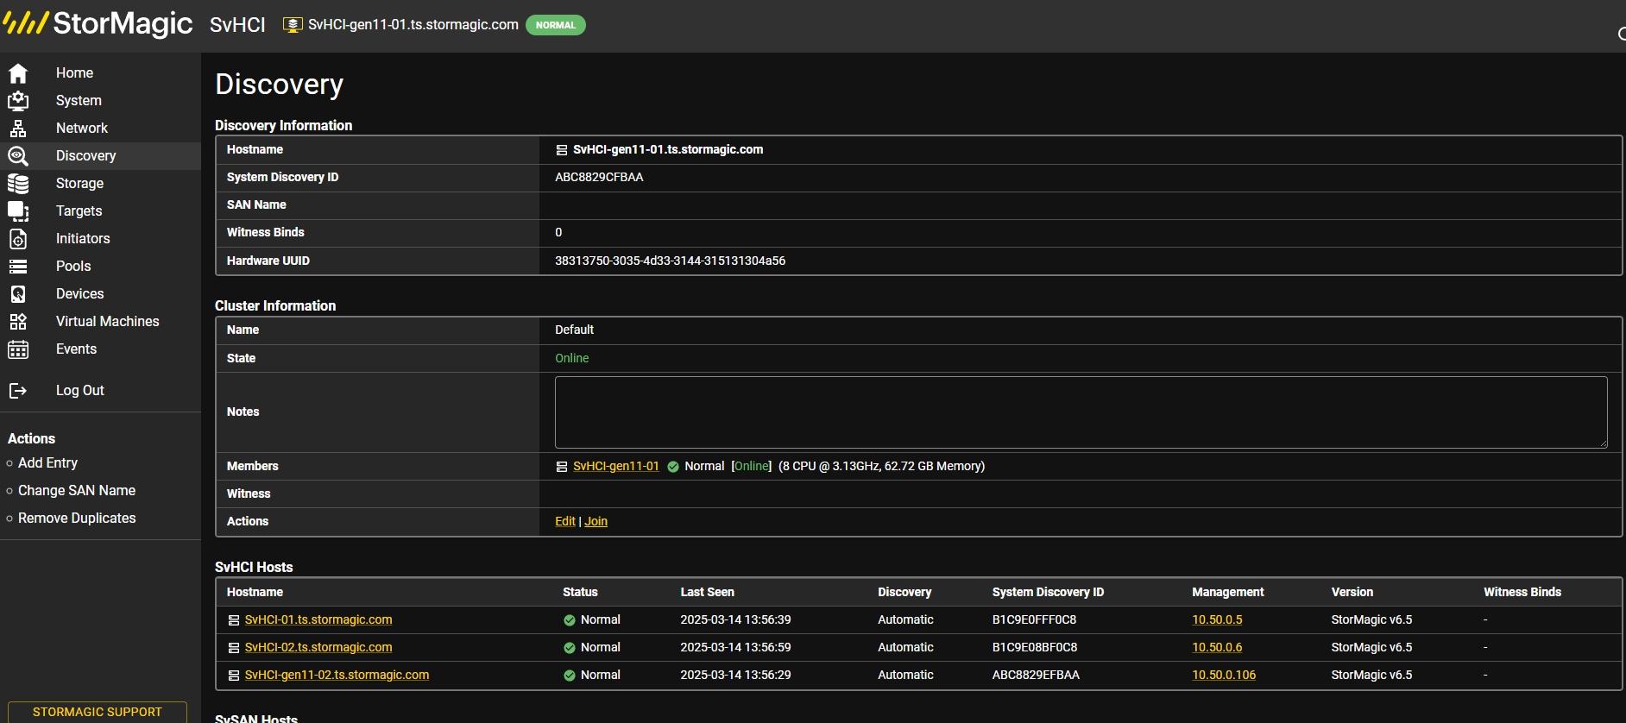Select Remove Duplicates action

[77, 519]
